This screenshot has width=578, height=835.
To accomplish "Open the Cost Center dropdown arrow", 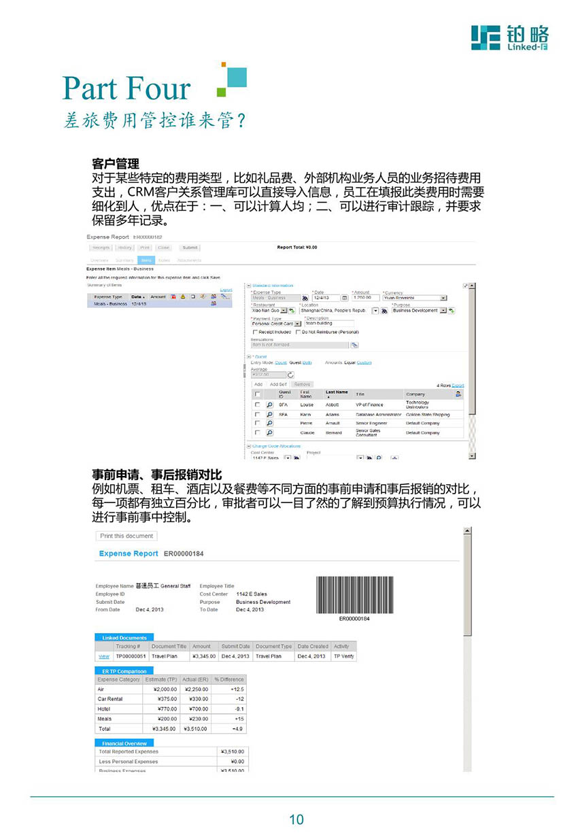I will click(288, 458).
